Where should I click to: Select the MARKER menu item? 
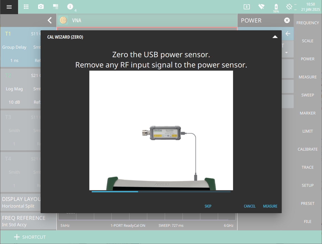[308, 113]
